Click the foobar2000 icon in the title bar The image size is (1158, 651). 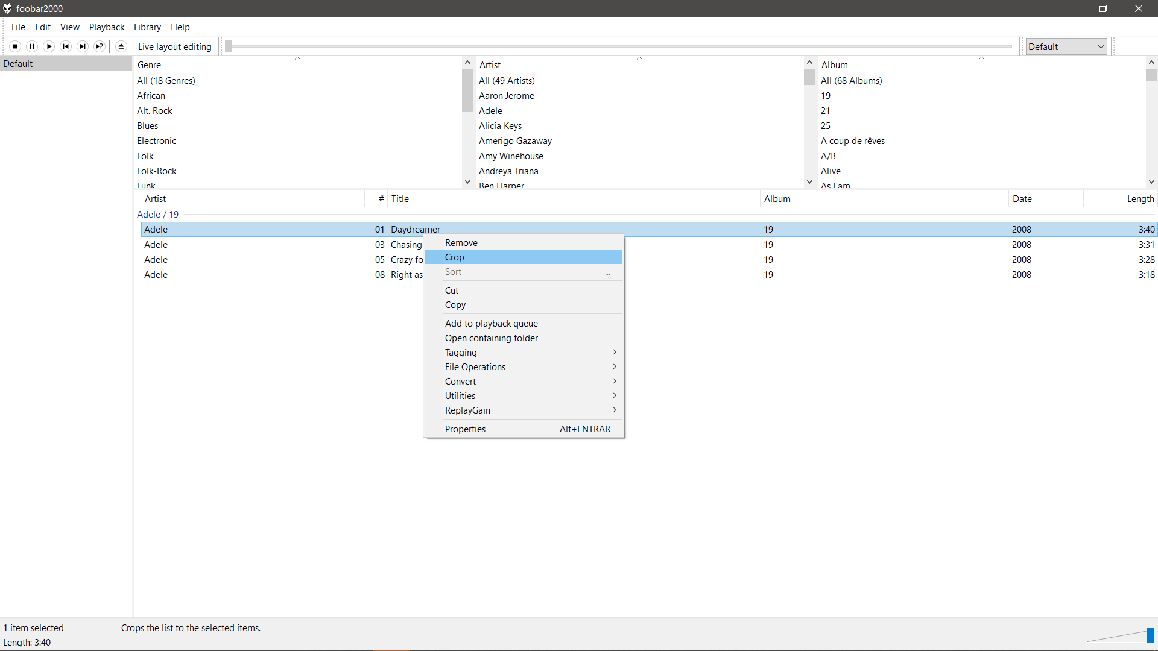[x=7, y=8]
